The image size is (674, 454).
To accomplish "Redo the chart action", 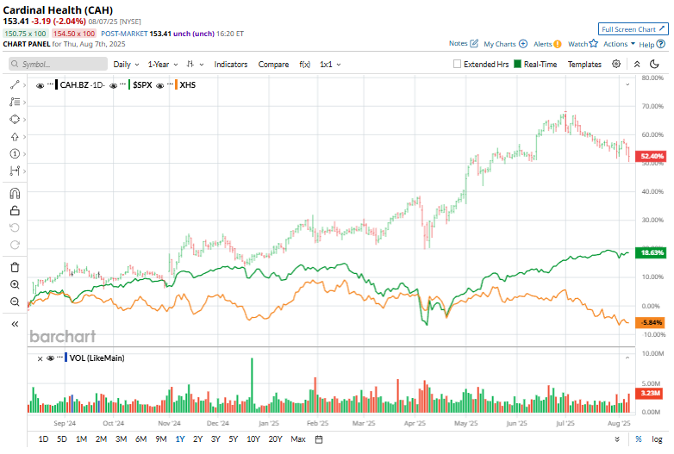I will click(15, 245).
